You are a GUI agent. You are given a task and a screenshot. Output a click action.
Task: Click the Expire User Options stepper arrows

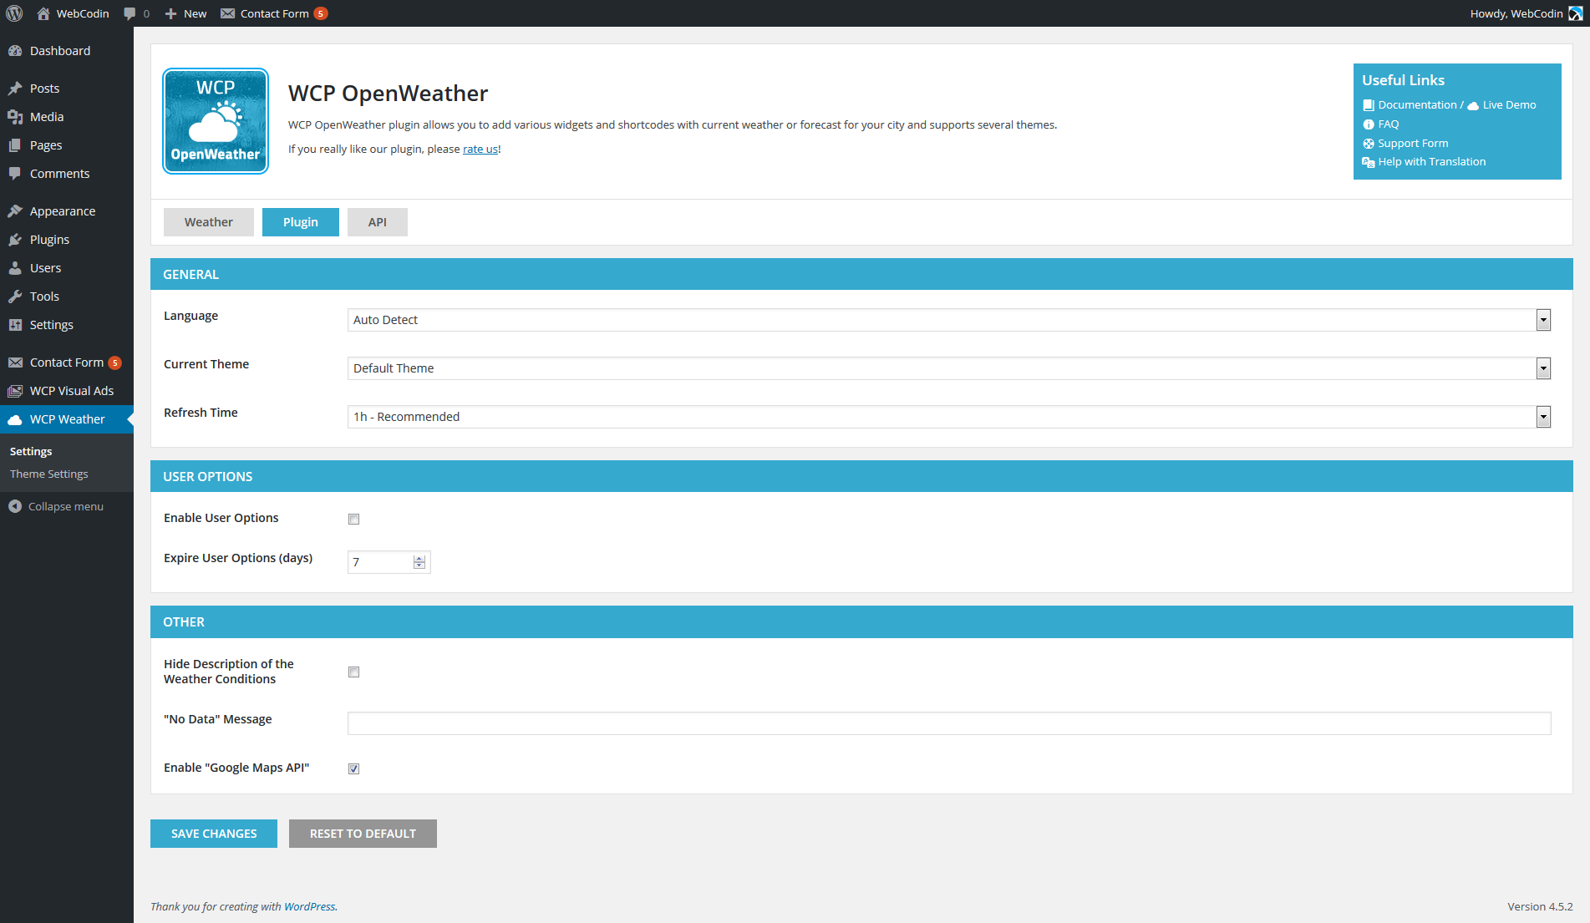coord(419,562)
